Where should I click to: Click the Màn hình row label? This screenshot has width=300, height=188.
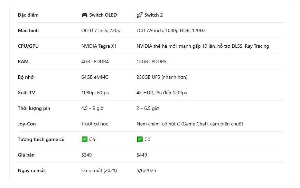point(28,31)
